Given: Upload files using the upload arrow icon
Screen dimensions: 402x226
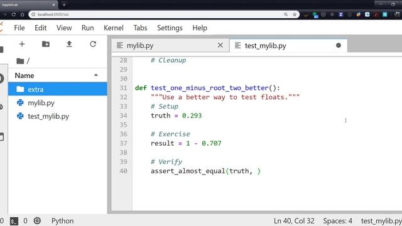Looking at the screenshot, I should [69, 44].
